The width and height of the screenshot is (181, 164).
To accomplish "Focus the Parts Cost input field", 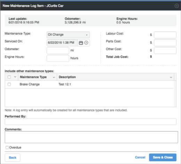I will click(165, 43).
